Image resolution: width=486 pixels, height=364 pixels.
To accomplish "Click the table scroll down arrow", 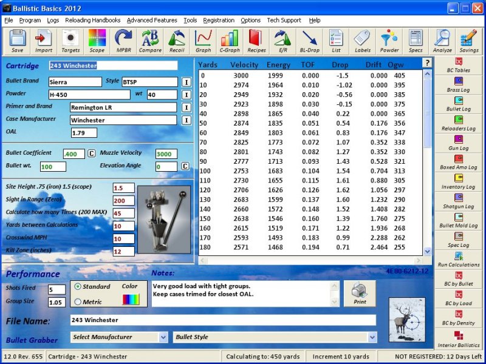I will [x=427, y=251].
